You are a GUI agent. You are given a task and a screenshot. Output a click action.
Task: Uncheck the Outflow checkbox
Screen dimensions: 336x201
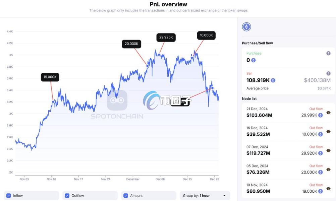pos(67,196)
